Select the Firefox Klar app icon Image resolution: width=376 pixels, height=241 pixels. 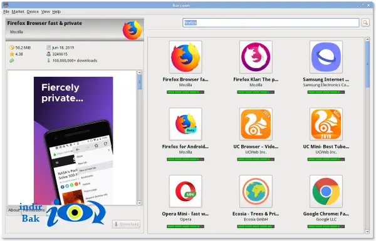pyautogui.click(x=256, y=57)
